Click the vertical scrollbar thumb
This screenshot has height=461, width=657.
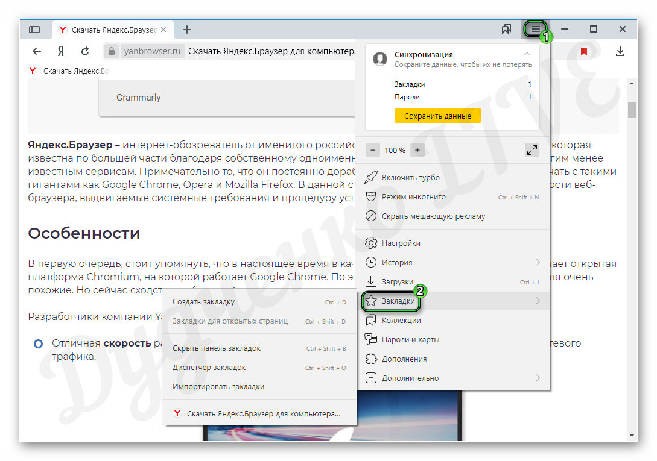[632, 110]
